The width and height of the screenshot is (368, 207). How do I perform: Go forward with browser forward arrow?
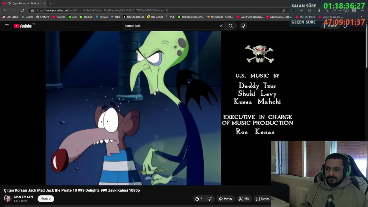pyautogui.click(x=14, y=10)
